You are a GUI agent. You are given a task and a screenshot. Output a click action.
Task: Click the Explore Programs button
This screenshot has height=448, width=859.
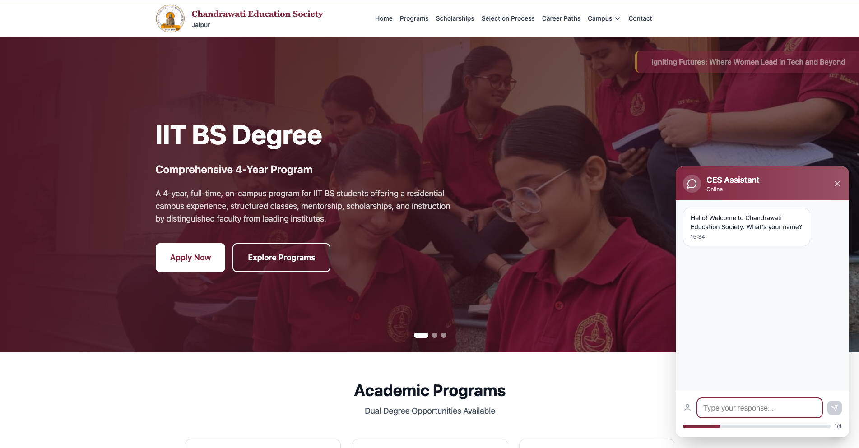[281, 258]
